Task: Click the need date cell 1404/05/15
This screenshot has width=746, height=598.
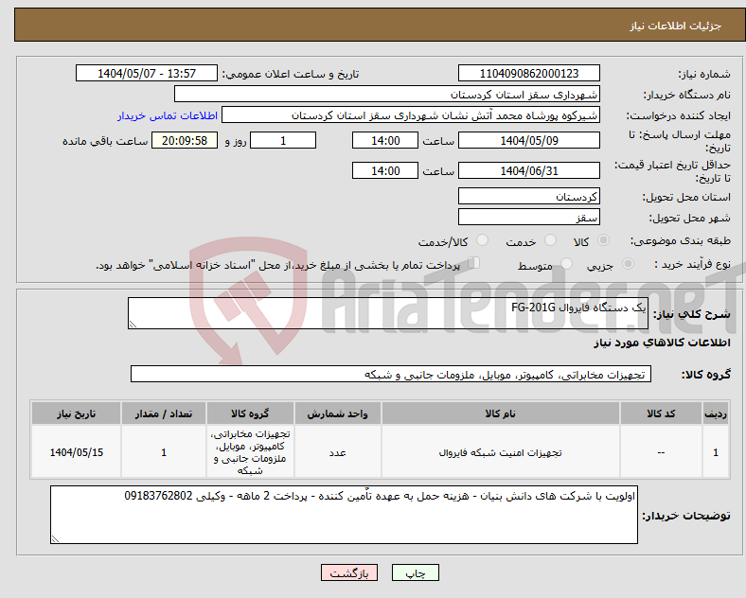Action: [x=76, y=452]
